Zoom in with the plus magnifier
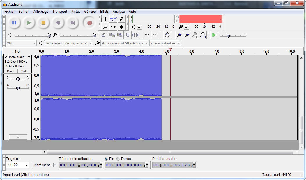This screenshot has height=180, width=306. point(179,35)
